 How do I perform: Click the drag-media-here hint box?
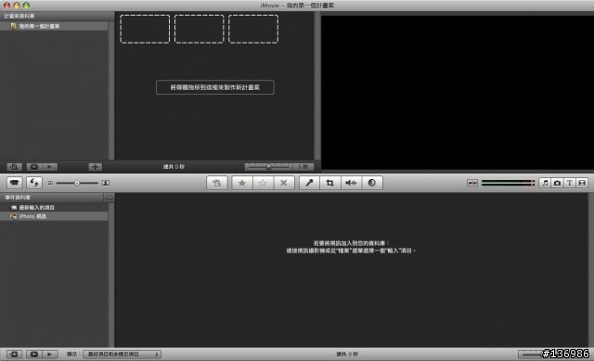215,87
